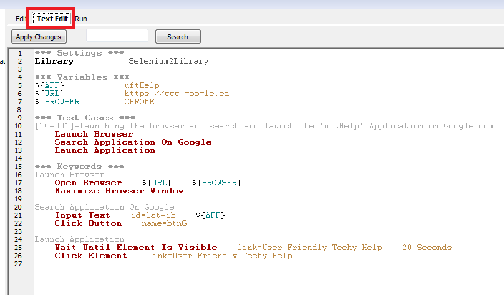Click 'Click Button' on line 22

coord(88,223)
